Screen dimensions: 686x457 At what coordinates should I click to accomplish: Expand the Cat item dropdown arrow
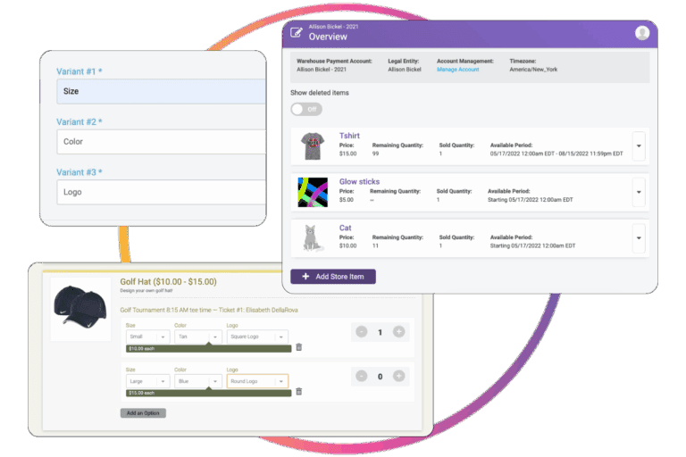point(638,237)
